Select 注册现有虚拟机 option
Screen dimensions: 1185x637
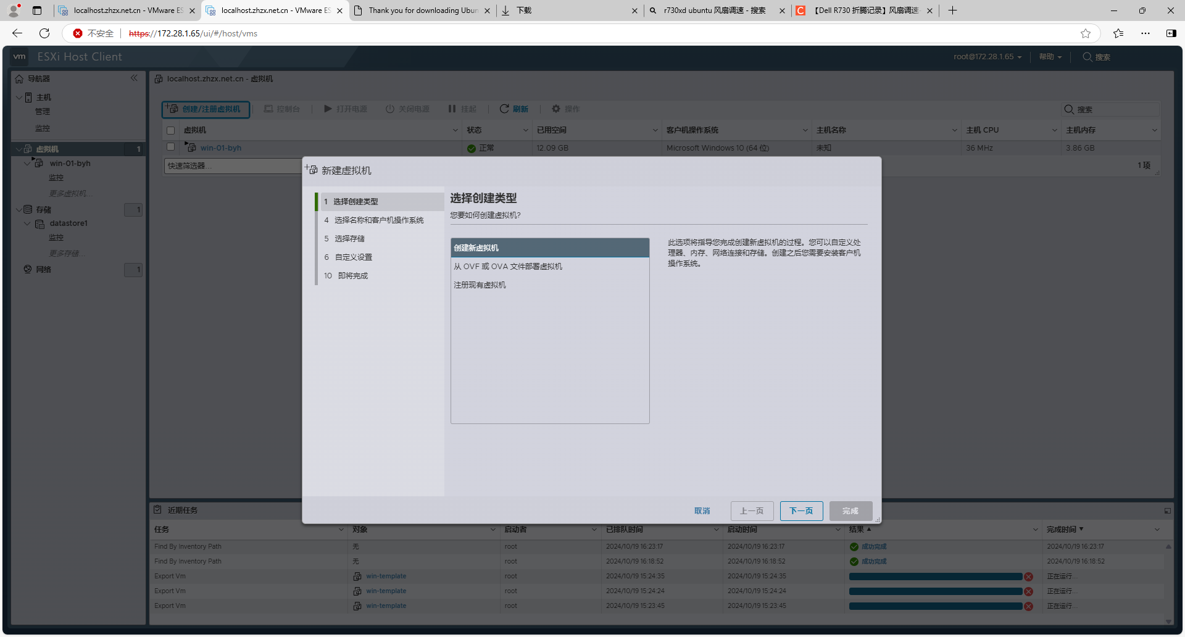480,285
